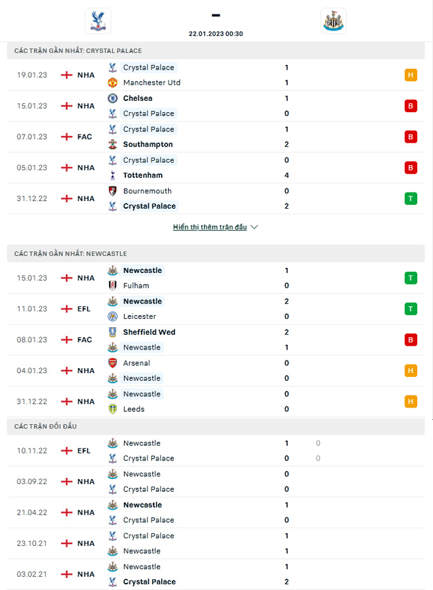Click the Tottenham team logo

point(113,175)
